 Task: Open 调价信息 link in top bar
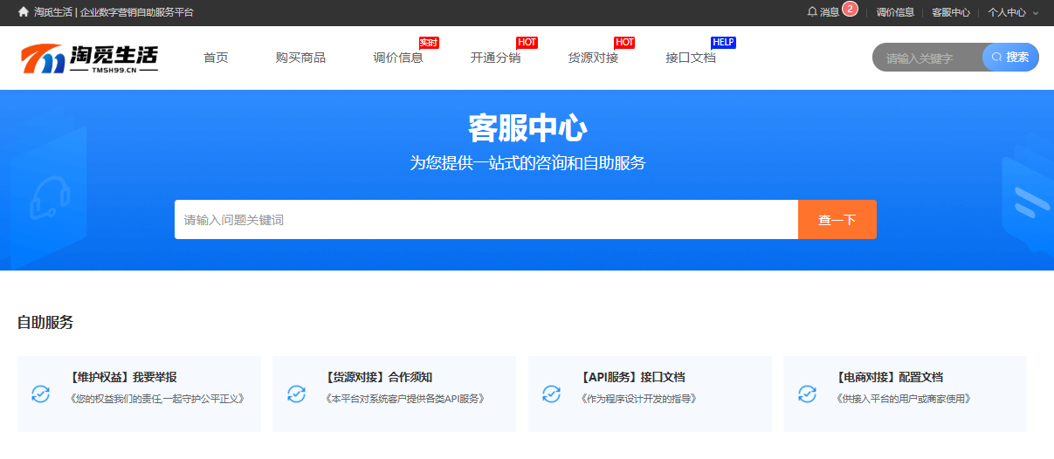tap(895, 12)
